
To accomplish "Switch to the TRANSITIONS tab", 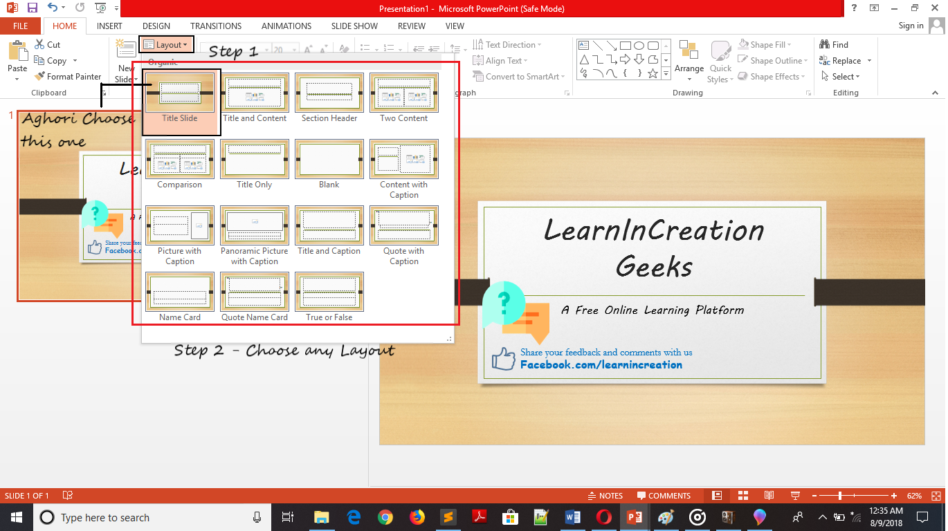I will coord(216,26).
